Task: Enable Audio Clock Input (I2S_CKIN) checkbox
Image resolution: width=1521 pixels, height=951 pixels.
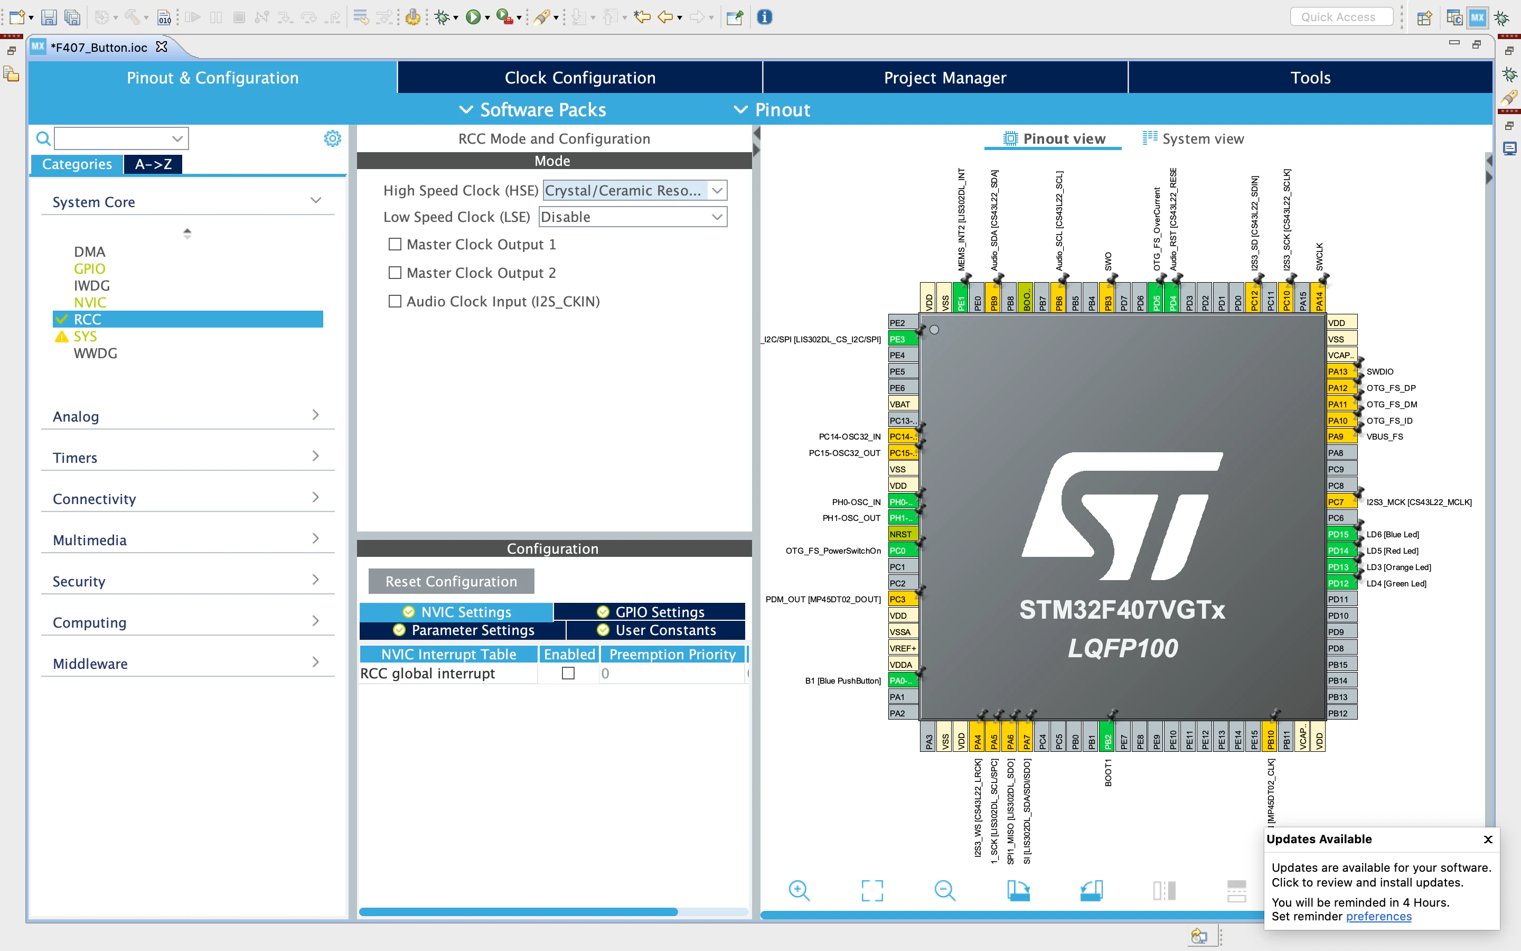Action: click(x=395, y=301)
